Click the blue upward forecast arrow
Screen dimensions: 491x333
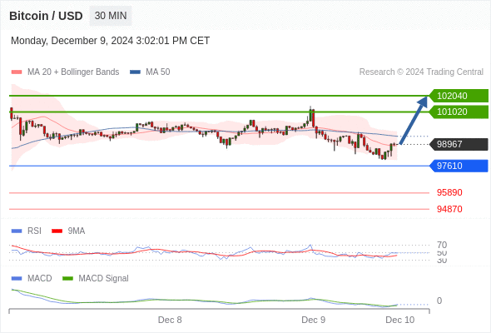414,120
